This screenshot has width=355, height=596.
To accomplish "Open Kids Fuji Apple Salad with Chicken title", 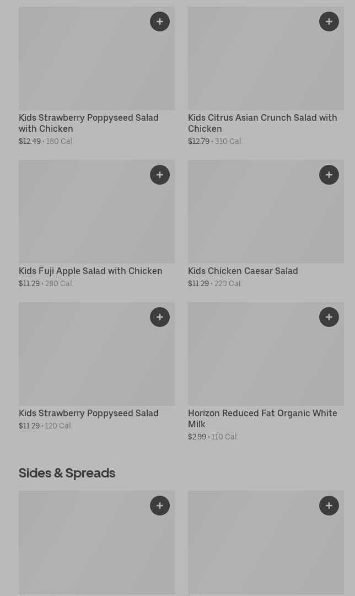I will pyautogui.click(x=90, y=271).
